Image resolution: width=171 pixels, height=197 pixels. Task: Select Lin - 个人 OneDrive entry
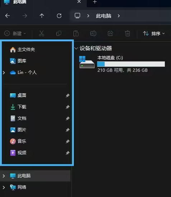27,72
